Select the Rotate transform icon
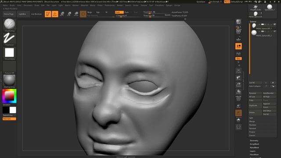This screenshot has width=281, height=158. click(76, 14)
